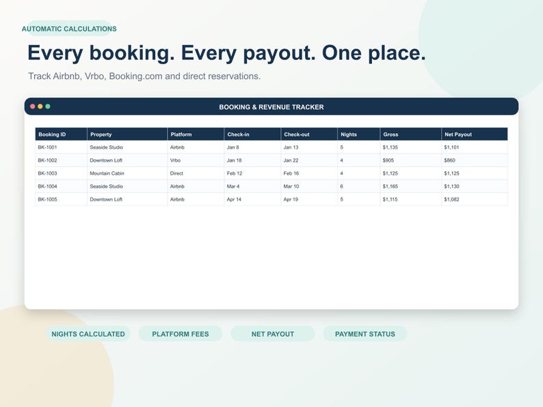Click the Mar 4 check-in cell
Viewport: 543px width, 407px height.
[252, 186]
